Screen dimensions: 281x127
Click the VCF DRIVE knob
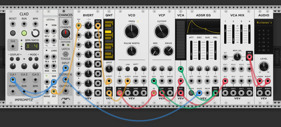169,51
